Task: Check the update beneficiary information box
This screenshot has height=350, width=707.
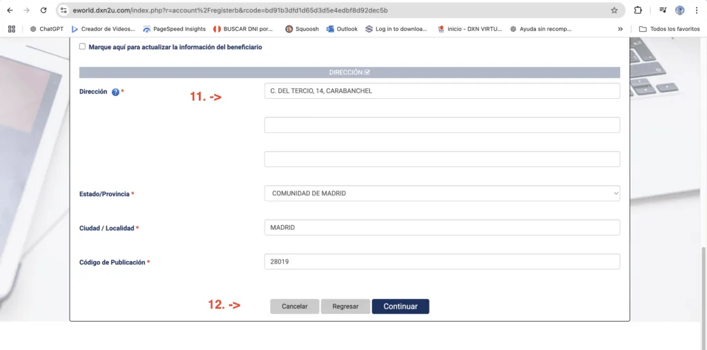Action: pyautogui.click(x=83, y=47)
